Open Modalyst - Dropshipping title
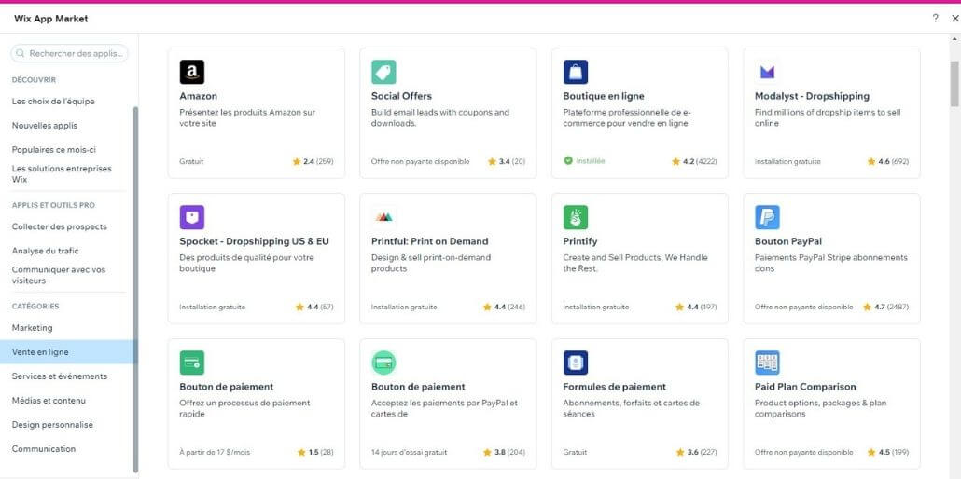The height and width of the screenshot is (479, 961). click(812, 96)
